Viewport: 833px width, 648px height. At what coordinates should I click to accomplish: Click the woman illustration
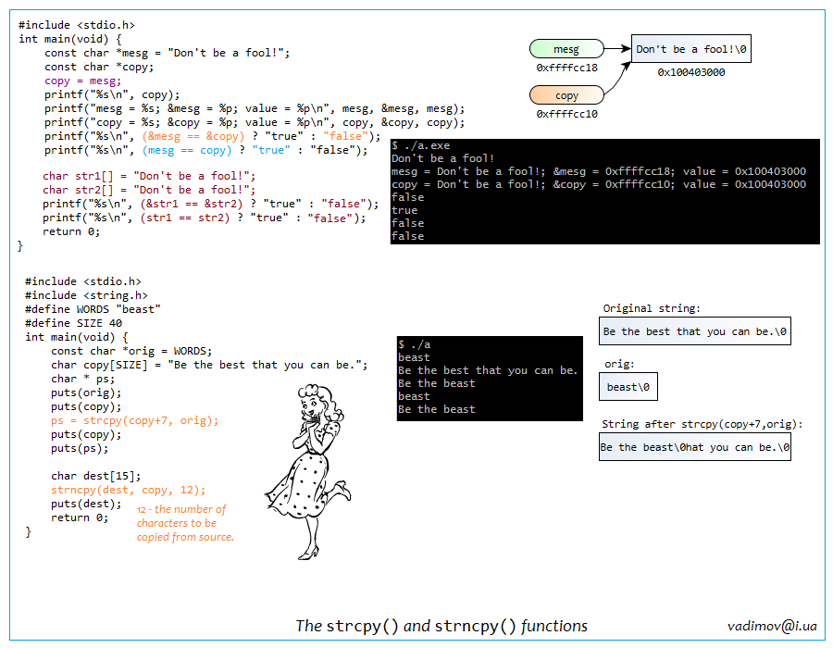pyautogui.click(x=308, y=472)
